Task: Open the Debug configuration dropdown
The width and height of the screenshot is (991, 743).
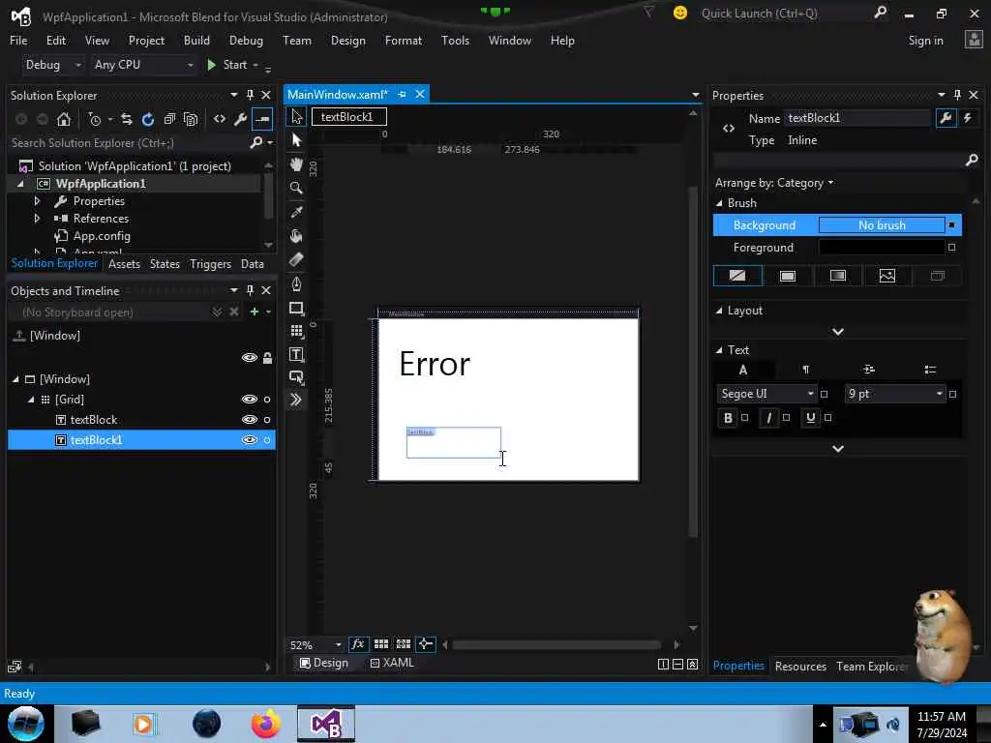Action: [53, 65]
